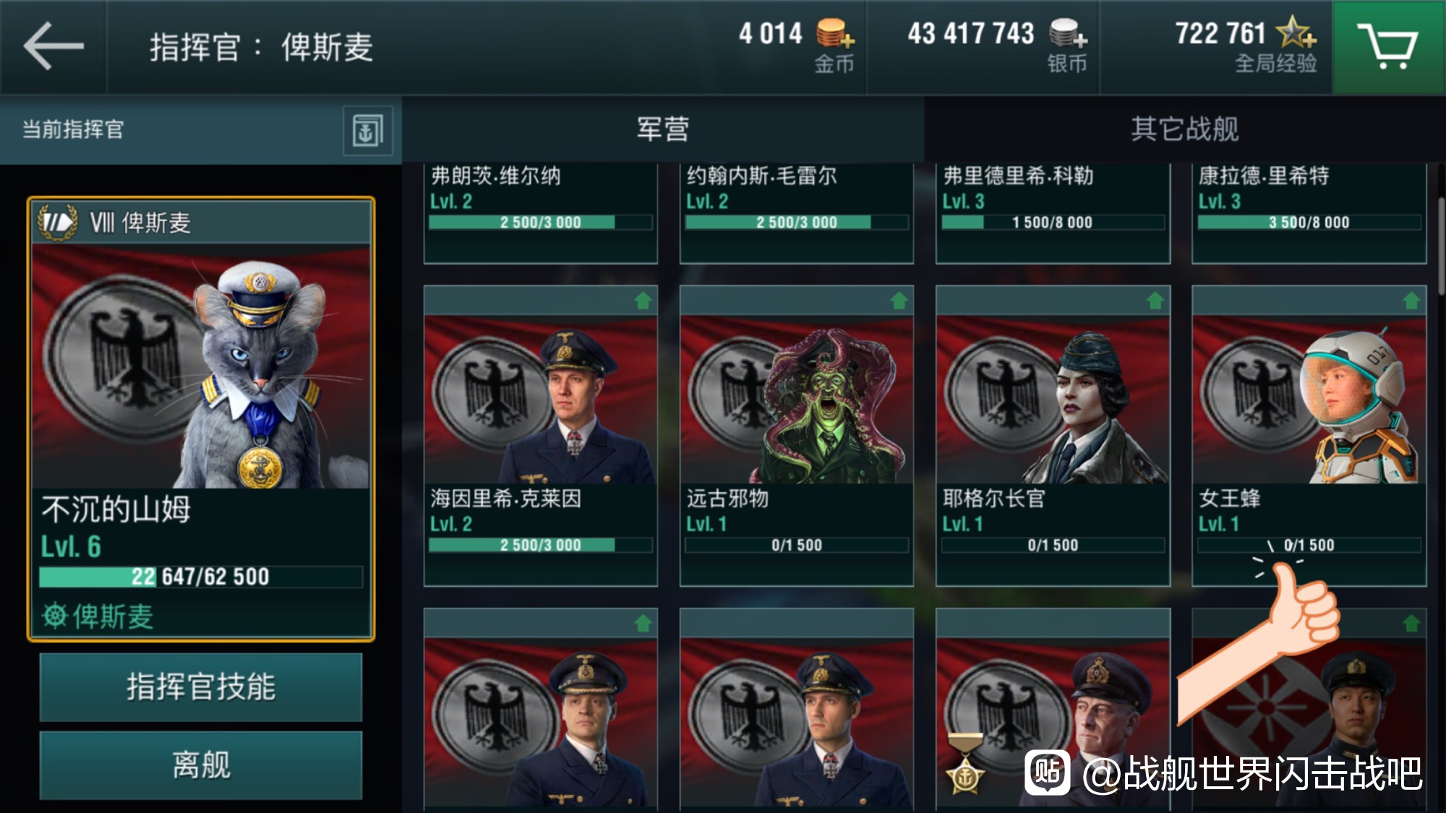Click green upgrade arrow on 女王蜂 card
This screenshot has width=1446, height=813.
pos(1411,301)
